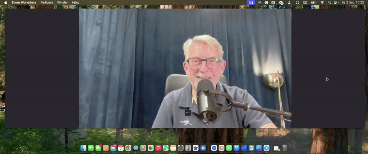Open Telegram from the Dock
This screenshot has height=154, width=368.
(266, 148)
